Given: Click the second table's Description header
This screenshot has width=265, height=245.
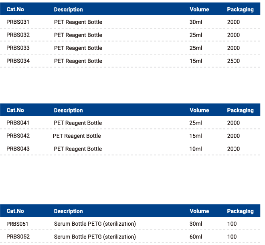Looking at the screenshot, I should (68, 110).
